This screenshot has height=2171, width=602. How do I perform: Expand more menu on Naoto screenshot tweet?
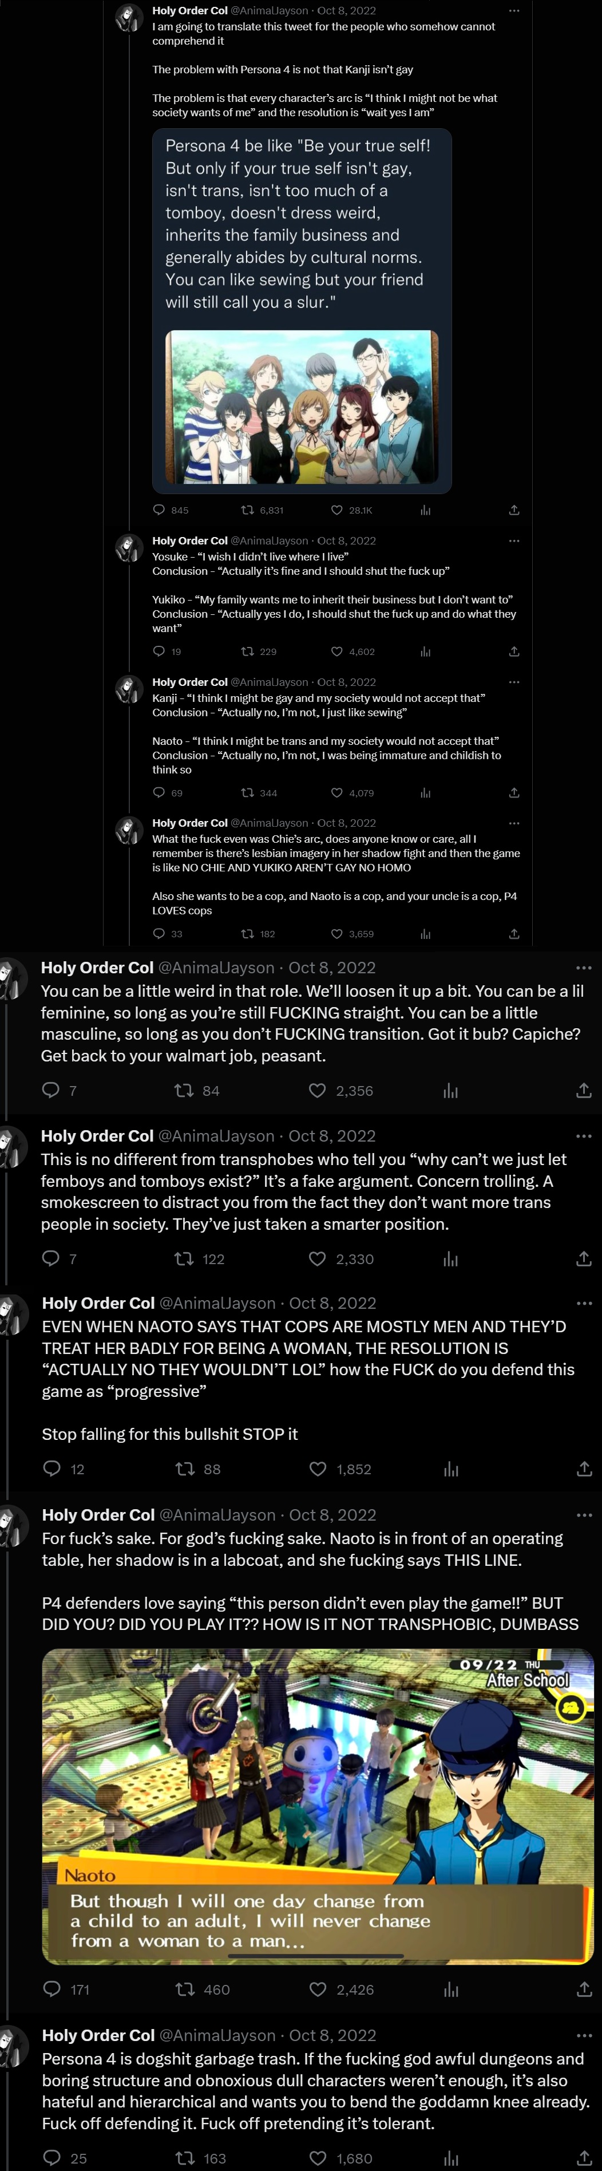(x=584, y=1514)
